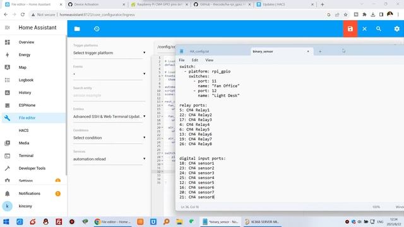Open Notepad File menu

point(182,60)
